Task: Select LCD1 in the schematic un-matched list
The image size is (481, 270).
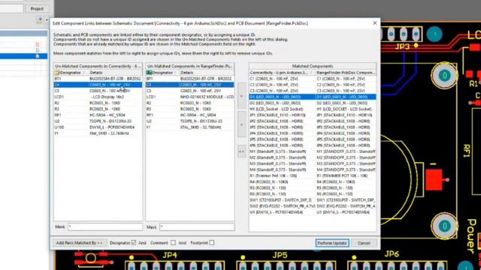Action: point(98,97)
